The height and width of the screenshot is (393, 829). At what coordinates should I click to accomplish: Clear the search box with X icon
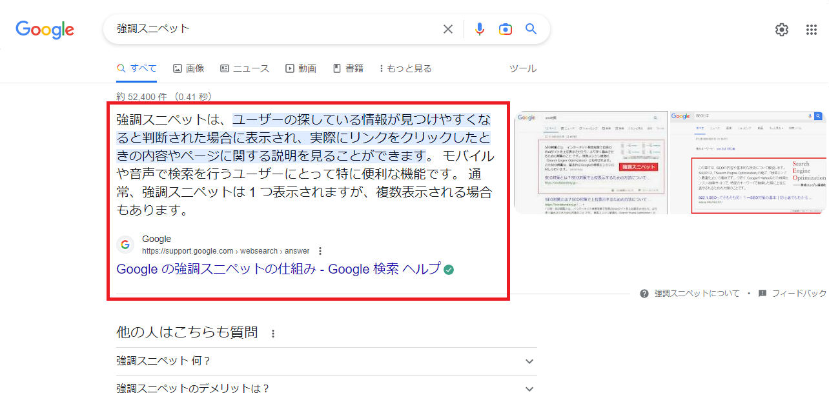[x=447, y=29]
